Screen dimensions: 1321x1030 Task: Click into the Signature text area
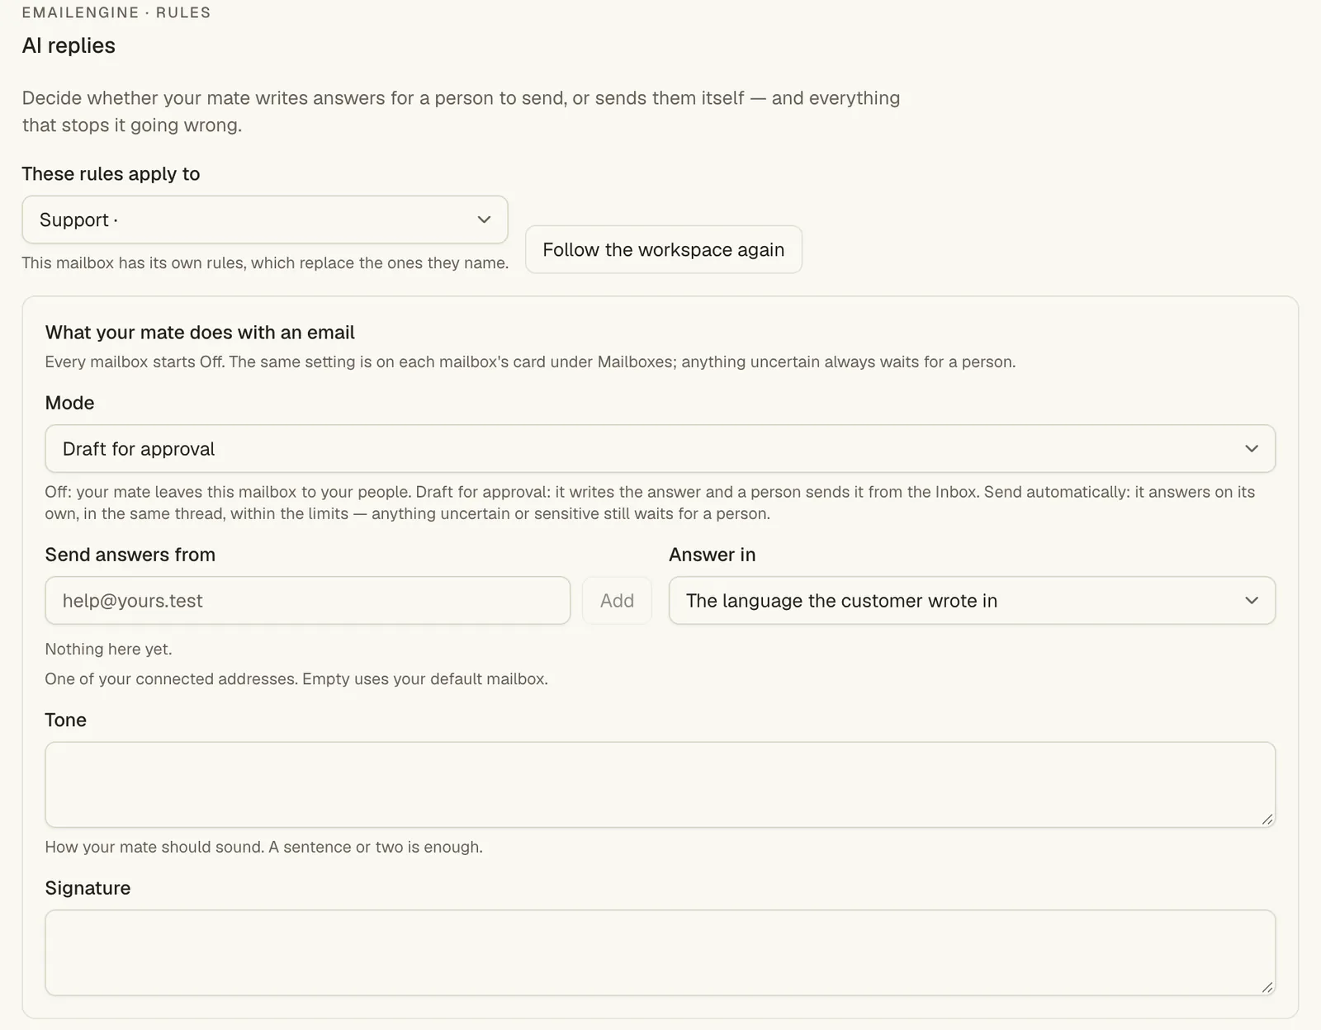point(660,953)
